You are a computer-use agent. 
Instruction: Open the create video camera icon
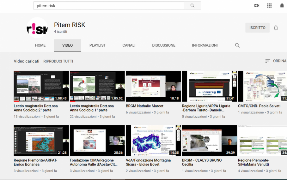257,5
